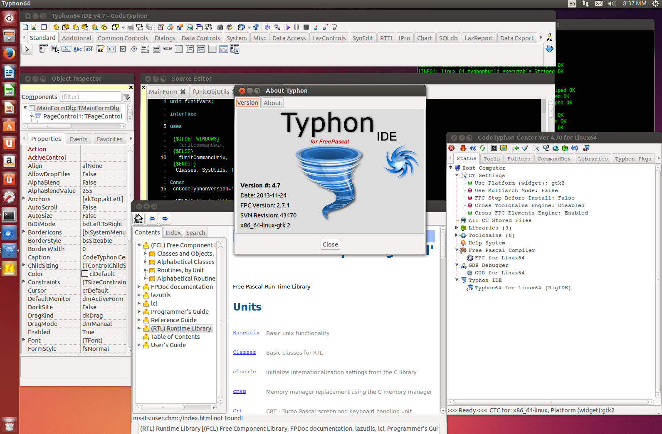Switch to Tools tab in CodeTyphon Center

492,159
